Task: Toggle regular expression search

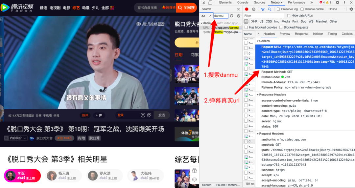Action: [210, 16]
